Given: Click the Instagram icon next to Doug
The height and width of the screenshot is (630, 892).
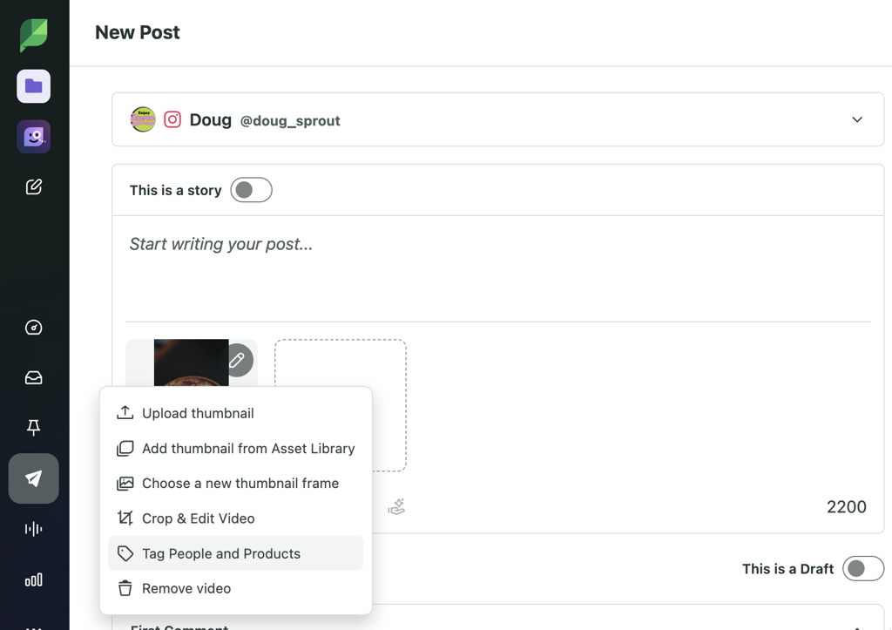Looking at the screenshot, I should [x=172, y=119].
